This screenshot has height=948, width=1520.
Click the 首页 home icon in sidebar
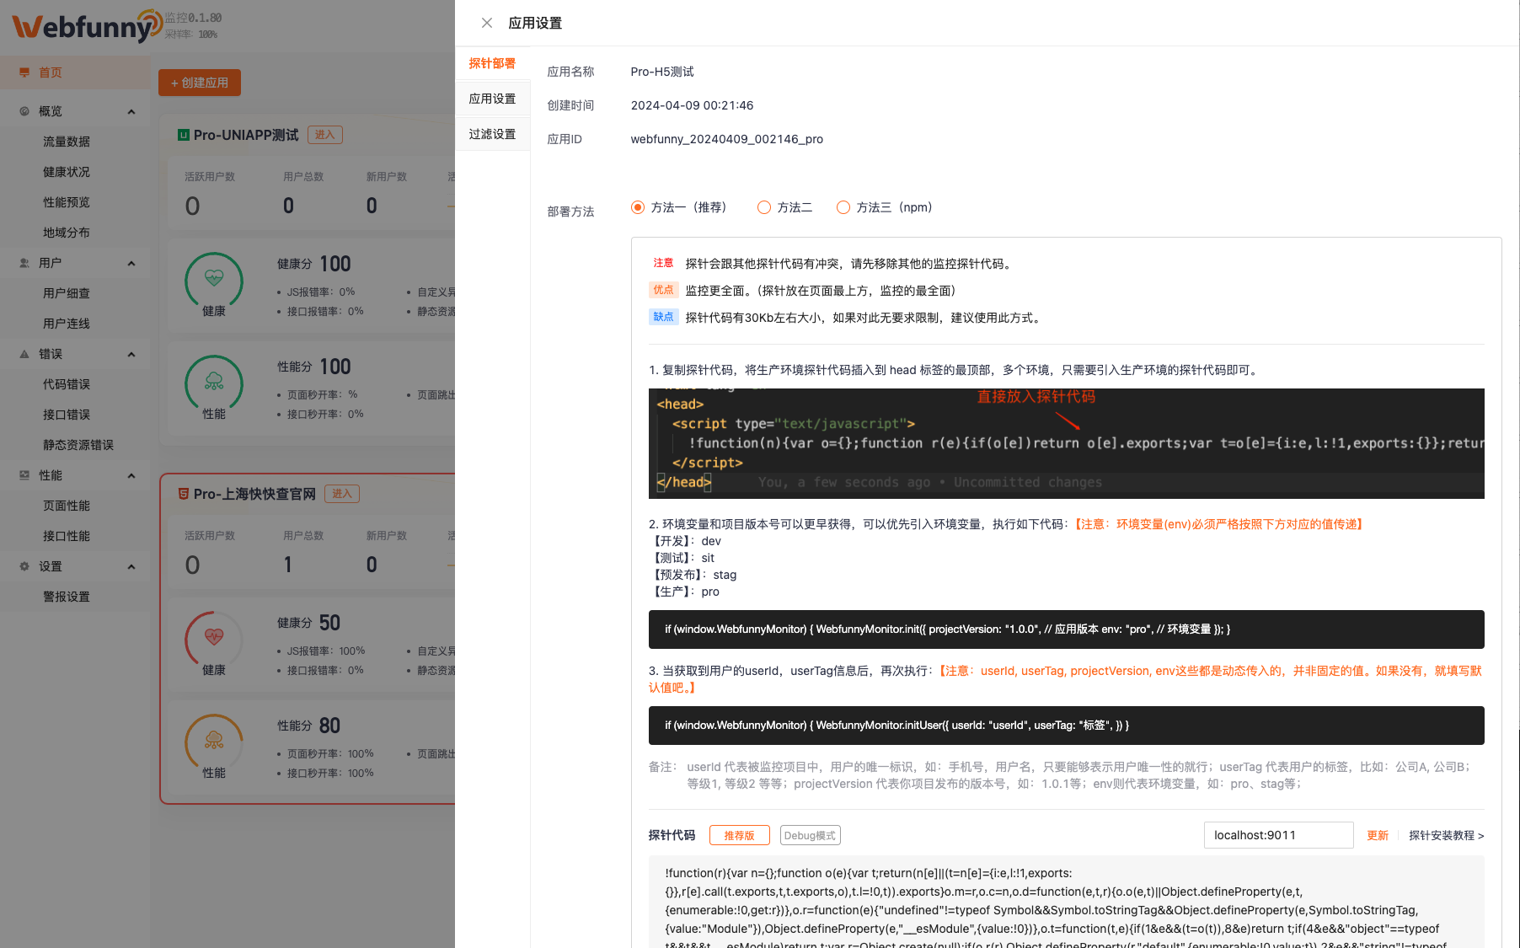click(24, 72)
